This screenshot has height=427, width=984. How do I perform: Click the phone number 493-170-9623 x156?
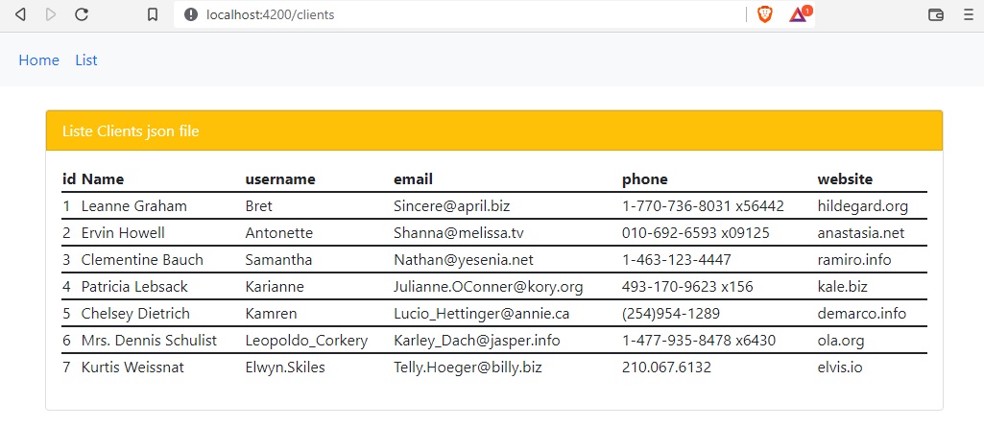point(686,286)
